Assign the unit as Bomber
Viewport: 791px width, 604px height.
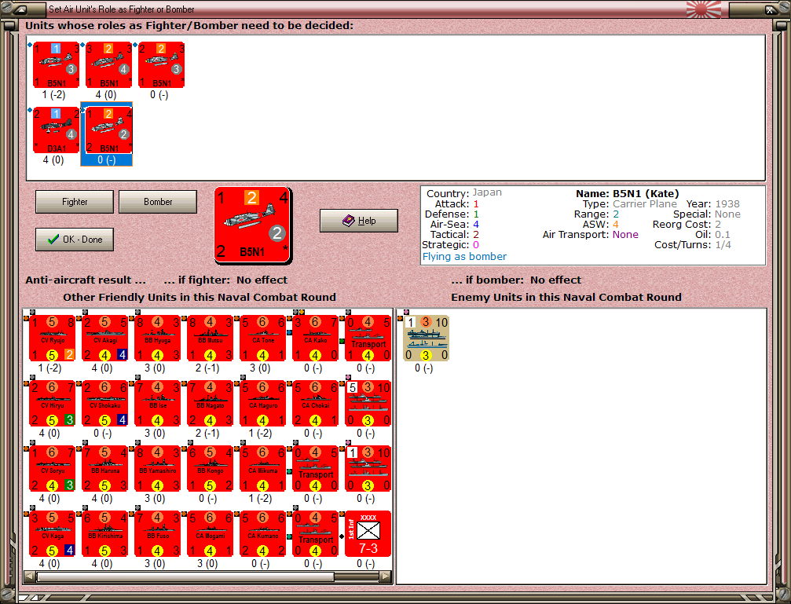(158, 202)
